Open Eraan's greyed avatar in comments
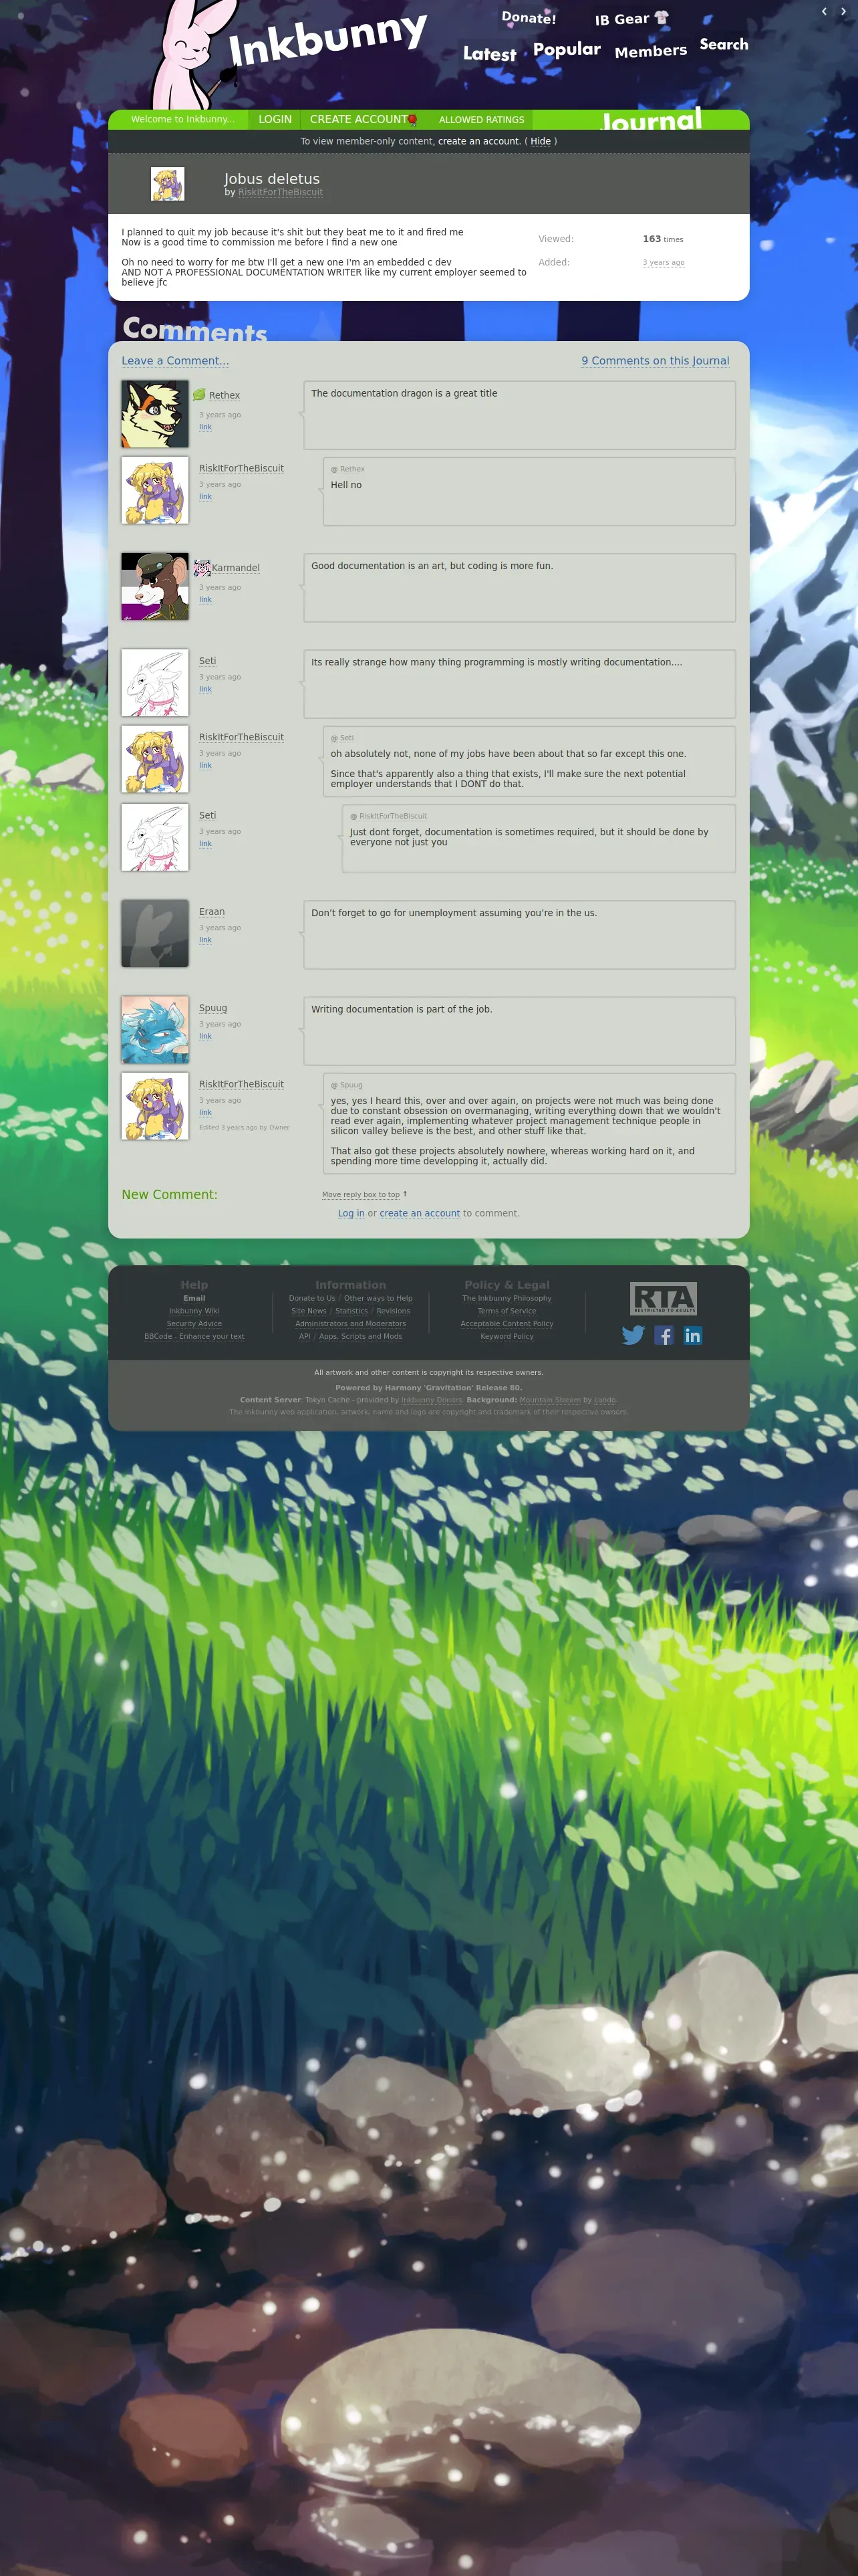Screen dimensions: 858x2576 155,933
